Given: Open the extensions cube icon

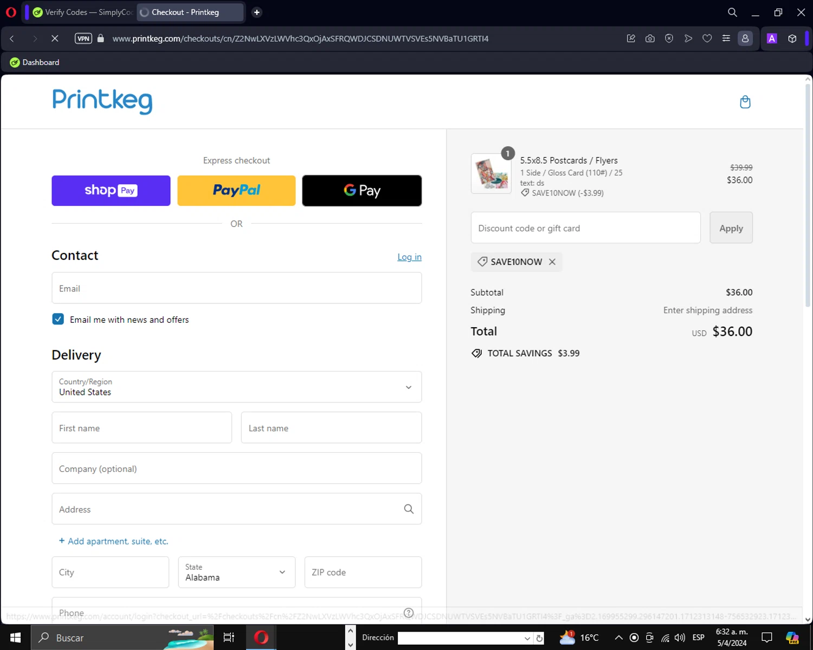Looking at the screenshot, I should coord(792,38).
